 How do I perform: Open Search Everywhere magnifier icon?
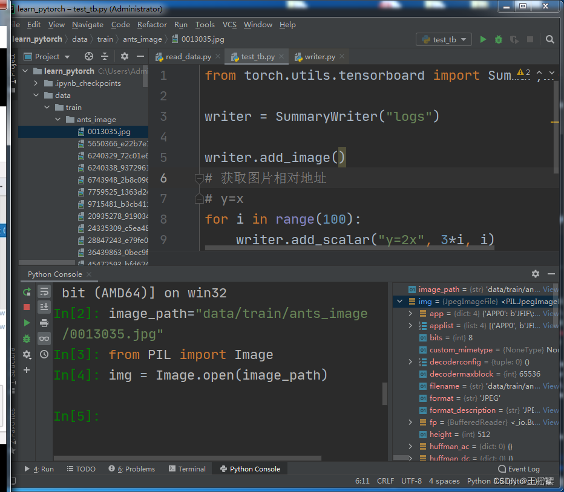point(549,39)
